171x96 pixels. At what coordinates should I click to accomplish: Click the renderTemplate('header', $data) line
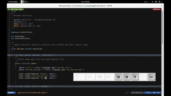point(37,74)
